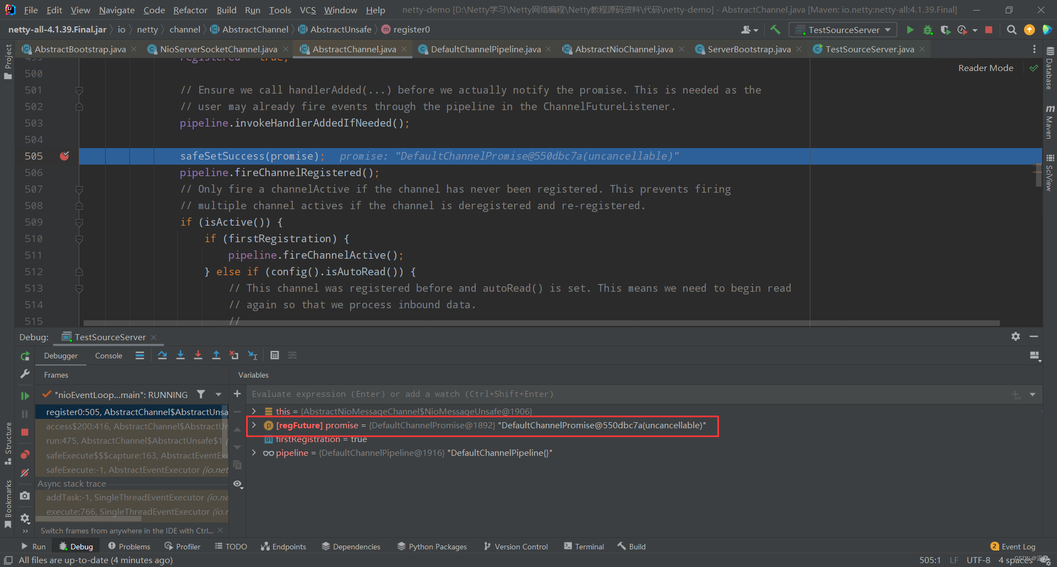Open the profiler run options arrow
Viewport: 1057px width, 567px height.
[x=975, y=30]
